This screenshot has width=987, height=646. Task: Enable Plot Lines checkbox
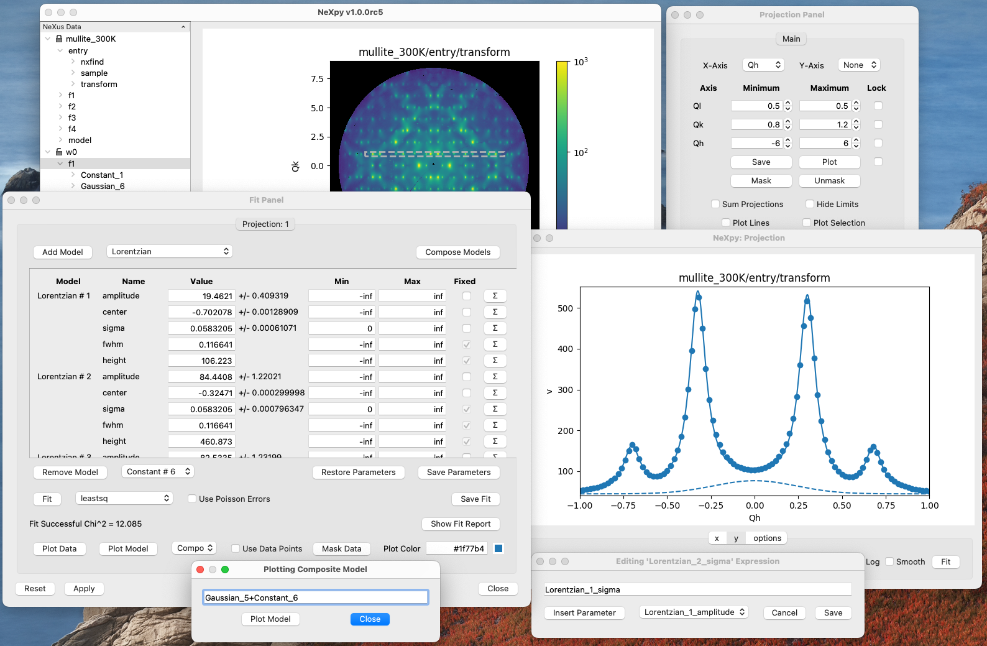pyautogui.click(x=726, y=223)
